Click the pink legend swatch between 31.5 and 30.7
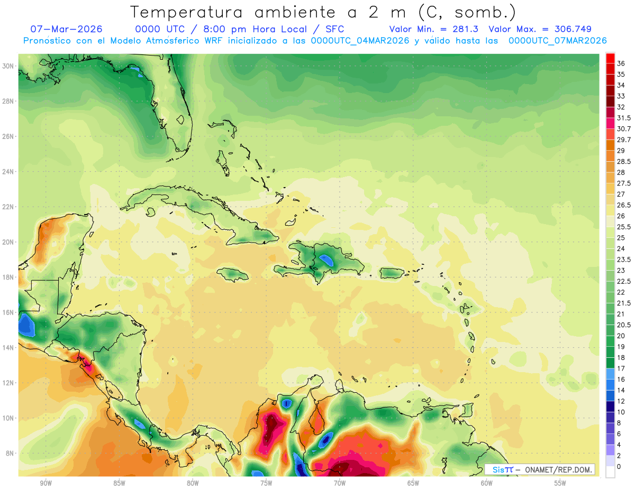This screenshot has height=490, width=635. [610, 124]
